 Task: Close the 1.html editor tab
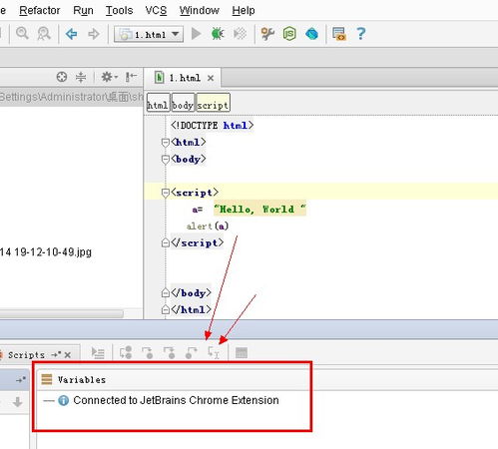211,78
